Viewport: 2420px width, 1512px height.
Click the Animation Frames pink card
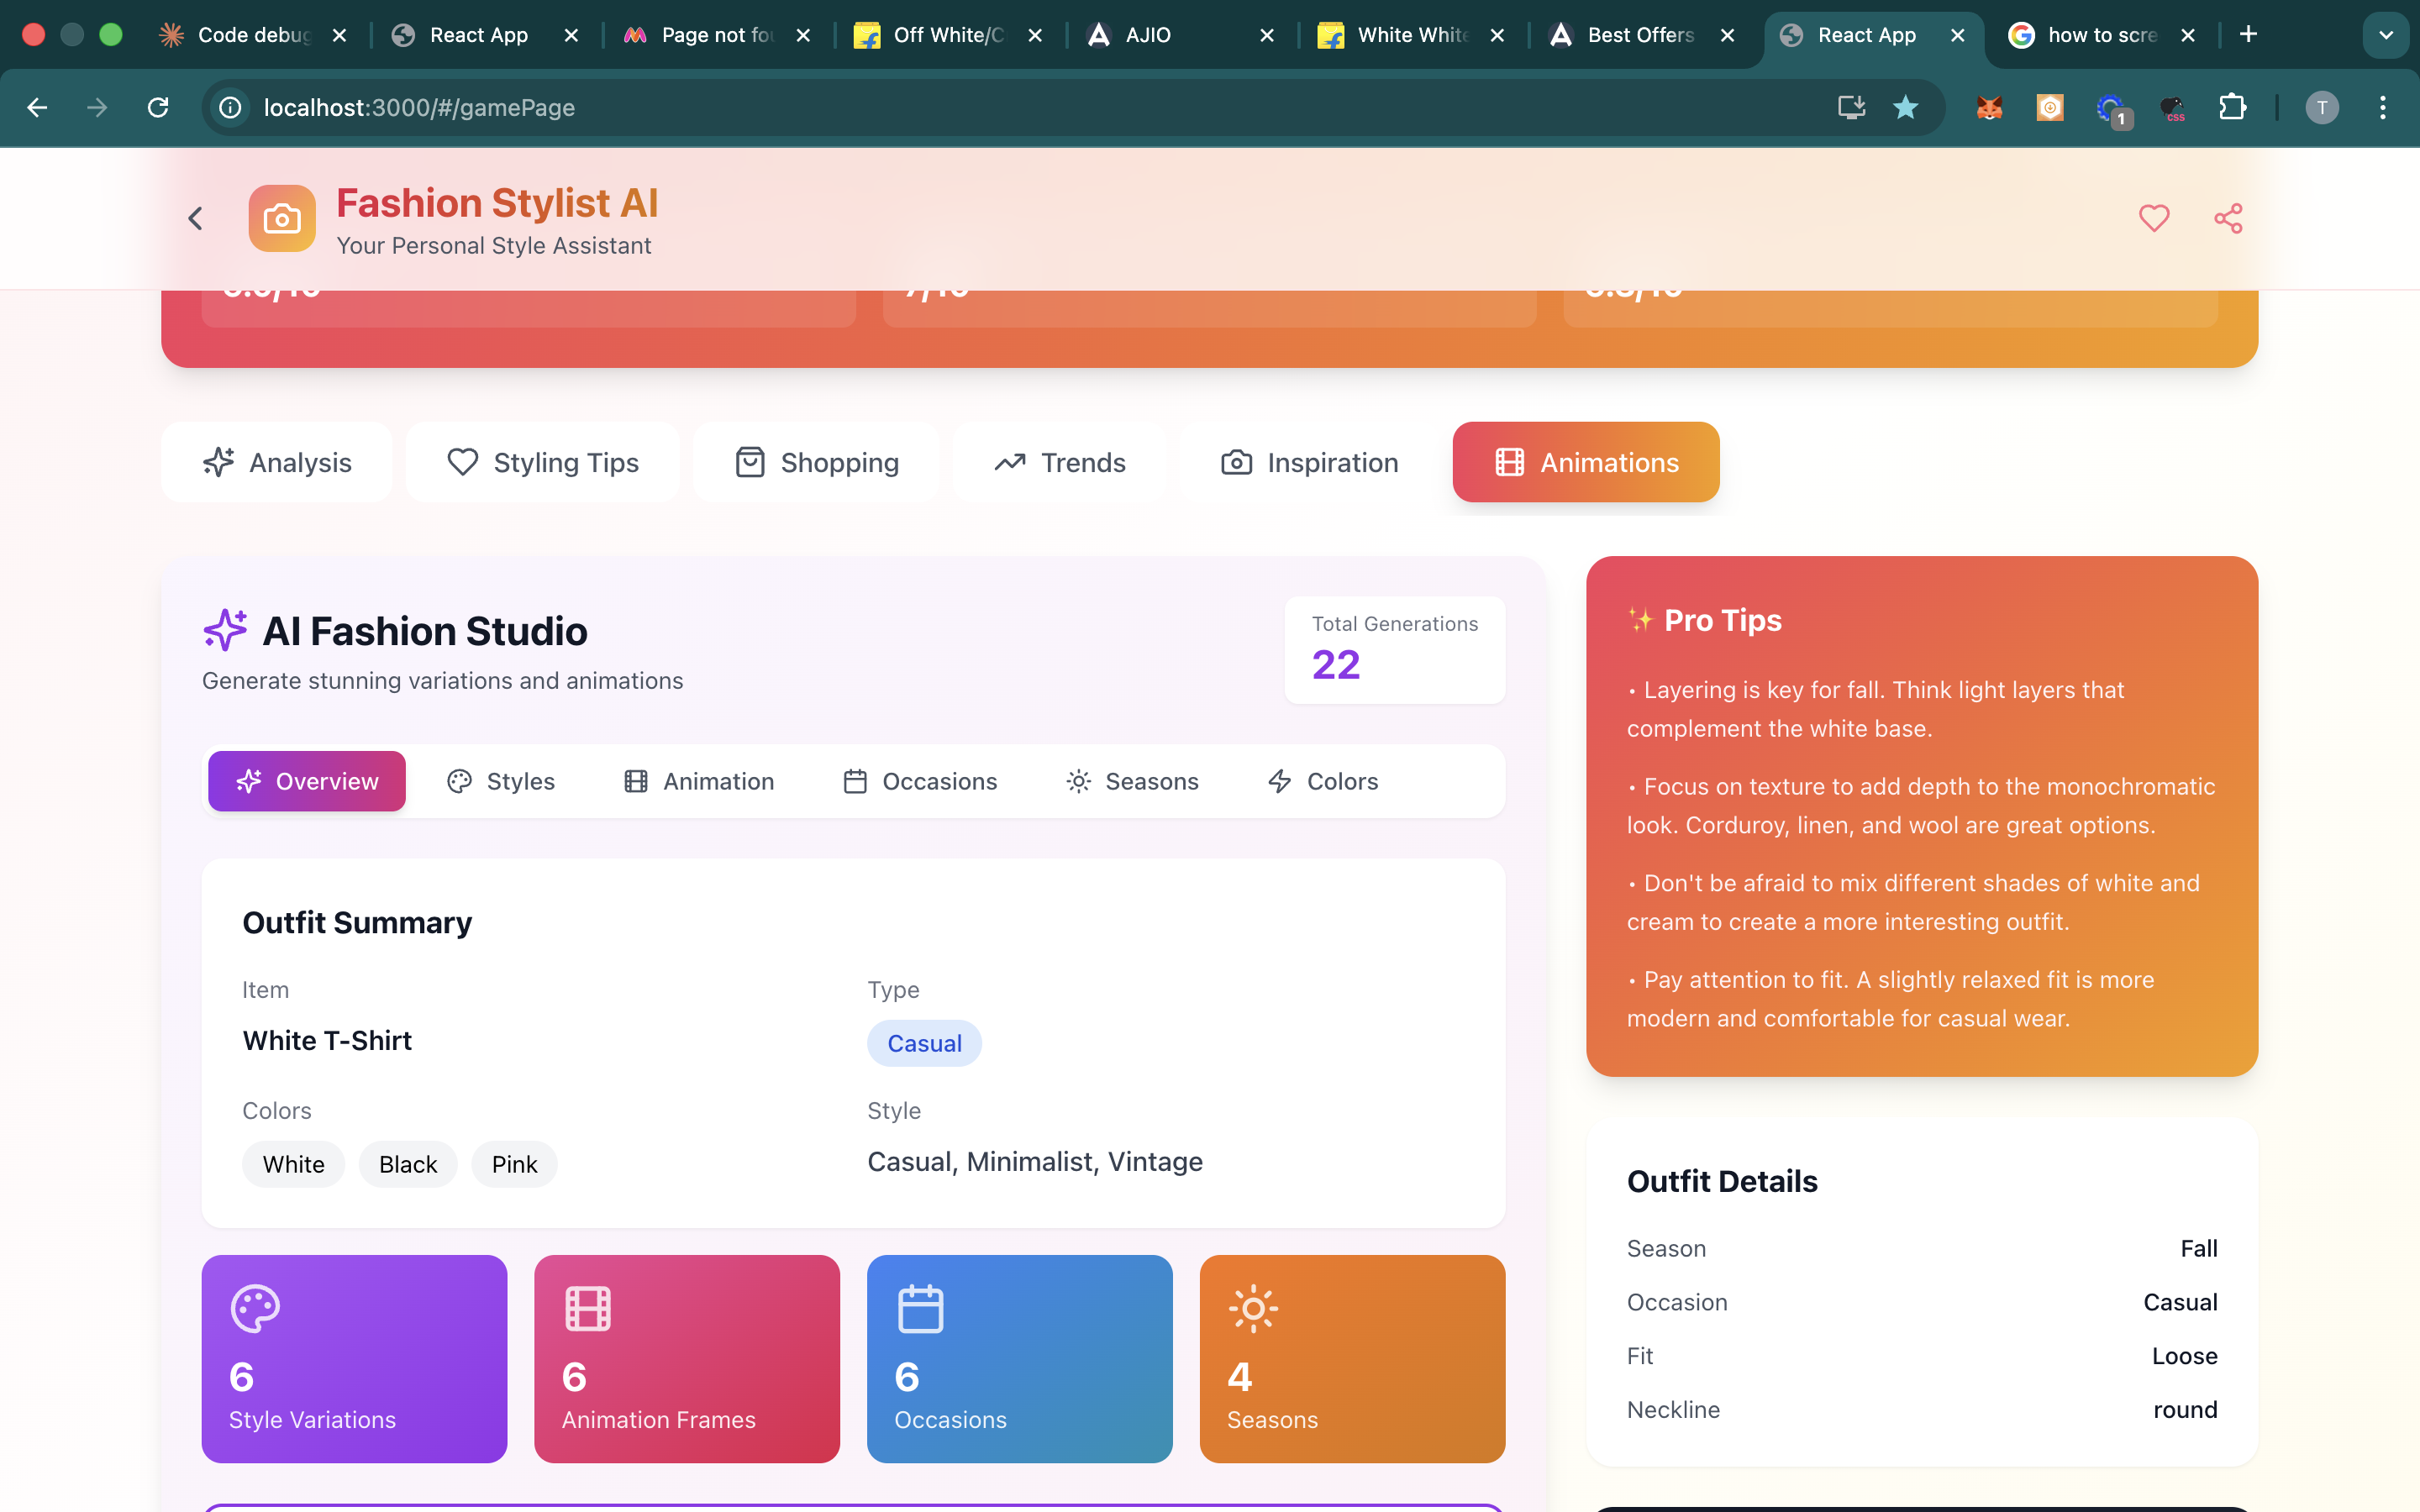pyautogui.click(x=687, y=1358)
